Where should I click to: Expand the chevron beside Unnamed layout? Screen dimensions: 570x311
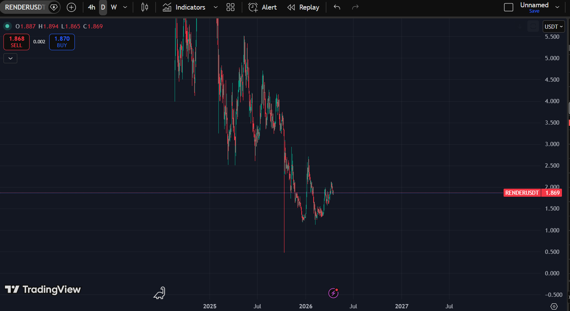tap(558, 7)
